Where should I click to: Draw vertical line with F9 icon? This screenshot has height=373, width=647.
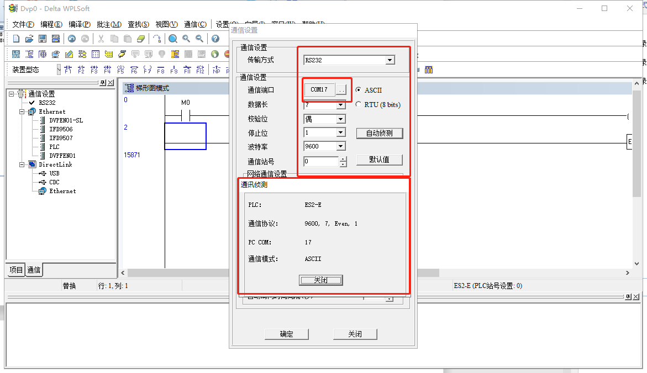tap(174, 70)
